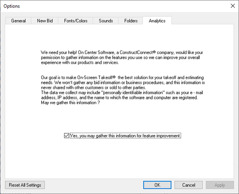Switch to the General tab

pyautogui.click(x=18, y=21)
